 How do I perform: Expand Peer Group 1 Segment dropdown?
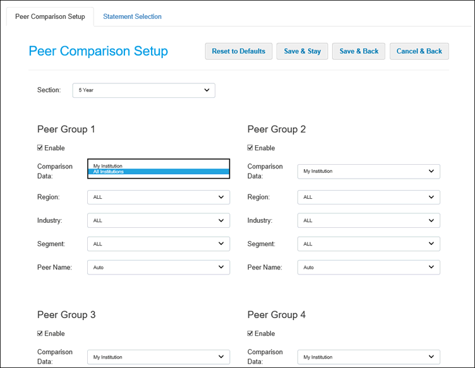tap(158, 244)
